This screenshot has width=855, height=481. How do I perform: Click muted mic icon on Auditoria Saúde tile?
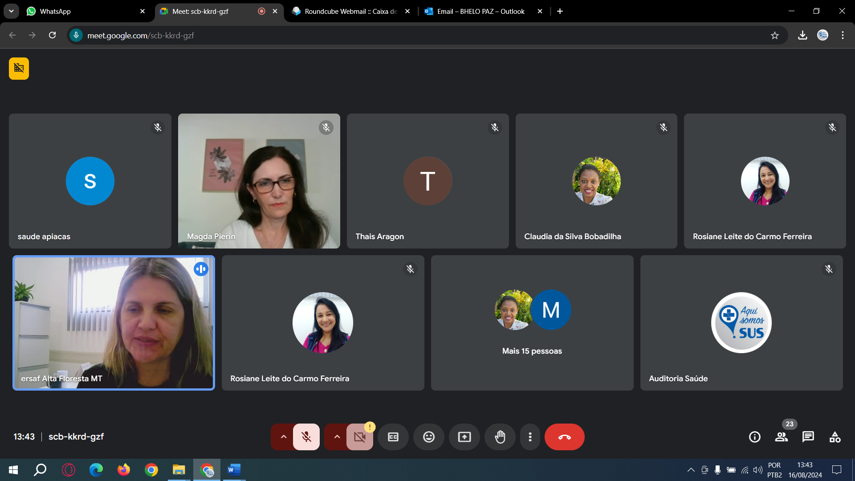(x=828, y=269)
